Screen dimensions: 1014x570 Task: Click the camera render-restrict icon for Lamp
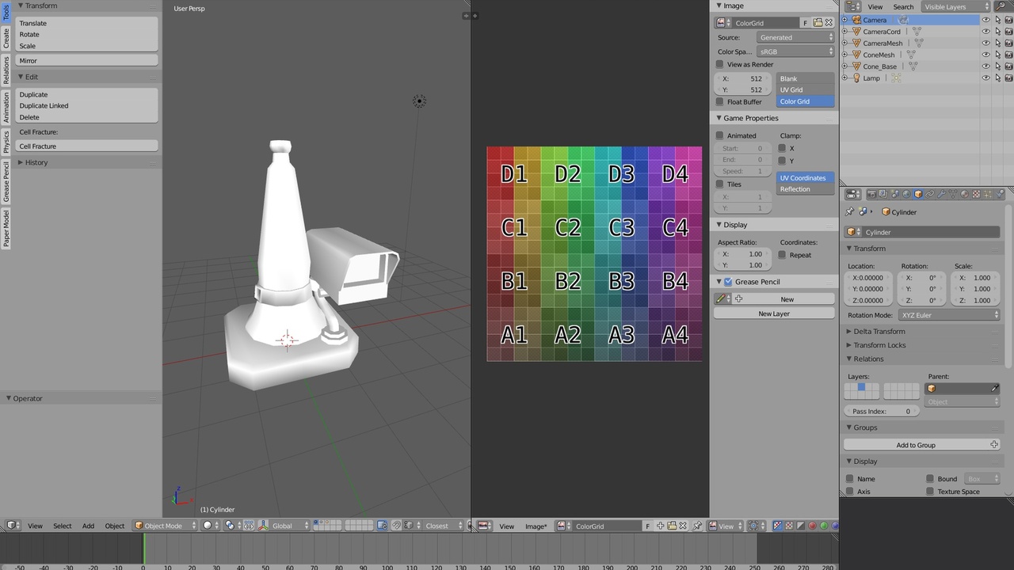(1008, 78)
